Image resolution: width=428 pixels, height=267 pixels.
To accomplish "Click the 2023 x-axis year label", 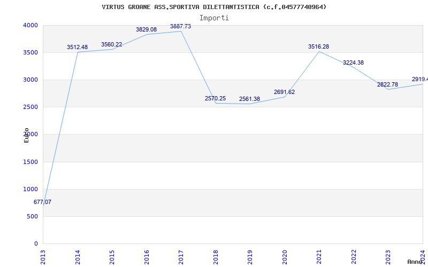I will pyautogui.click(x=388, y=257).
